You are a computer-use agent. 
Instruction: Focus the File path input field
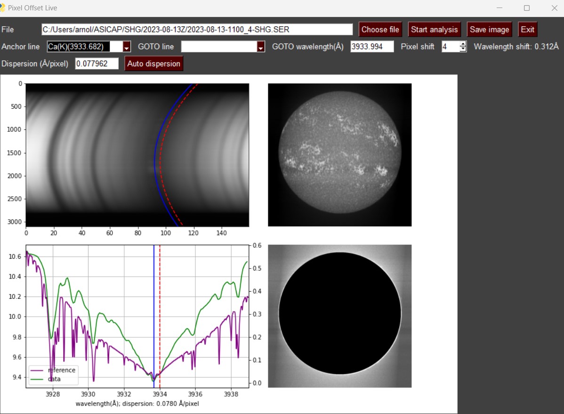click(197, 30)
